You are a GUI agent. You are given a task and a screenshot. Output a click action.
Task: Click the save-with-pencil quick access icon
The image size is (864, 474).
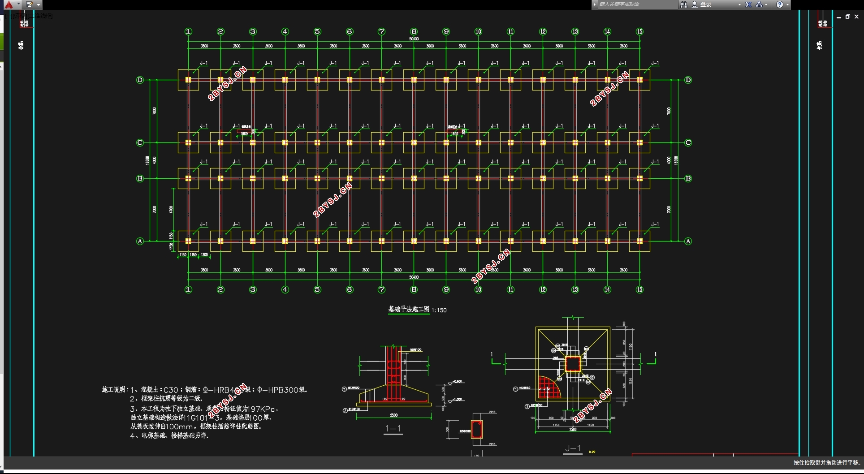click(29, 4)
